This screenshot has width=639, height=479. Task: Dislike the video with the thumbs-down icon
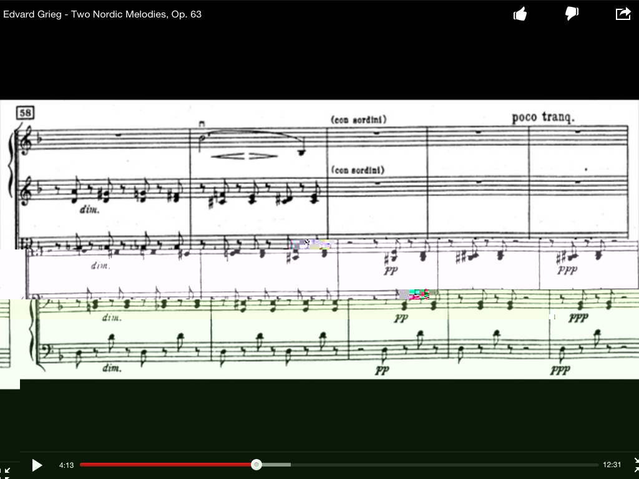coord(572,14)
